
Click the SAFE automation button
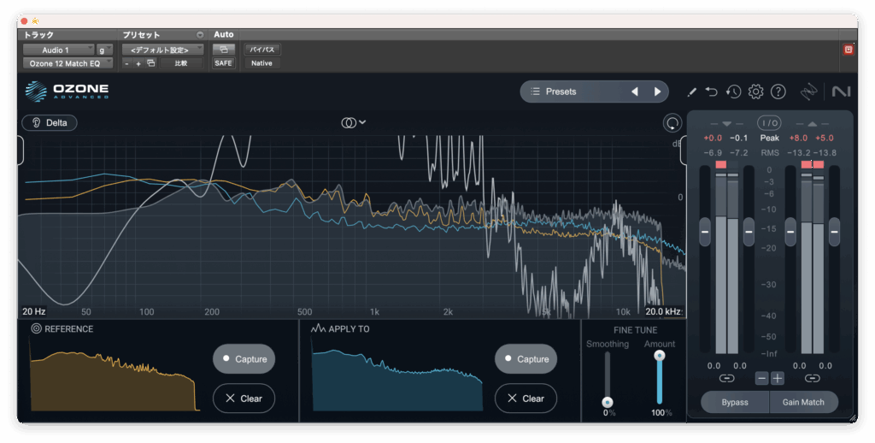click(223, 63)
